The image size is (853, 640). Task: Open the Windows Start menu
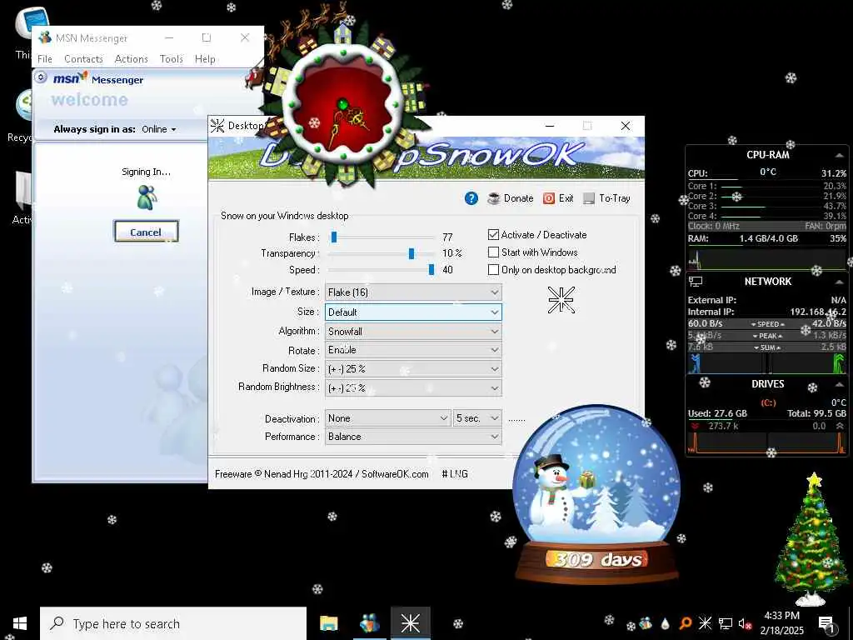pos(20,623)
